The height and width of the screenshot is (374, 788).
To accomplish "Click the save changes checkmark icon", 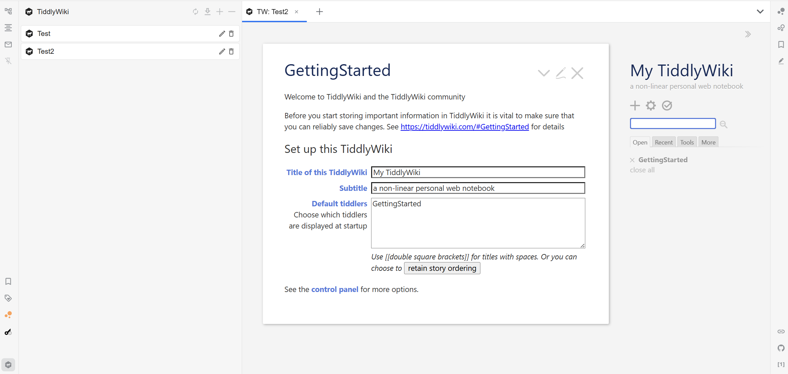I will [667, 106].
